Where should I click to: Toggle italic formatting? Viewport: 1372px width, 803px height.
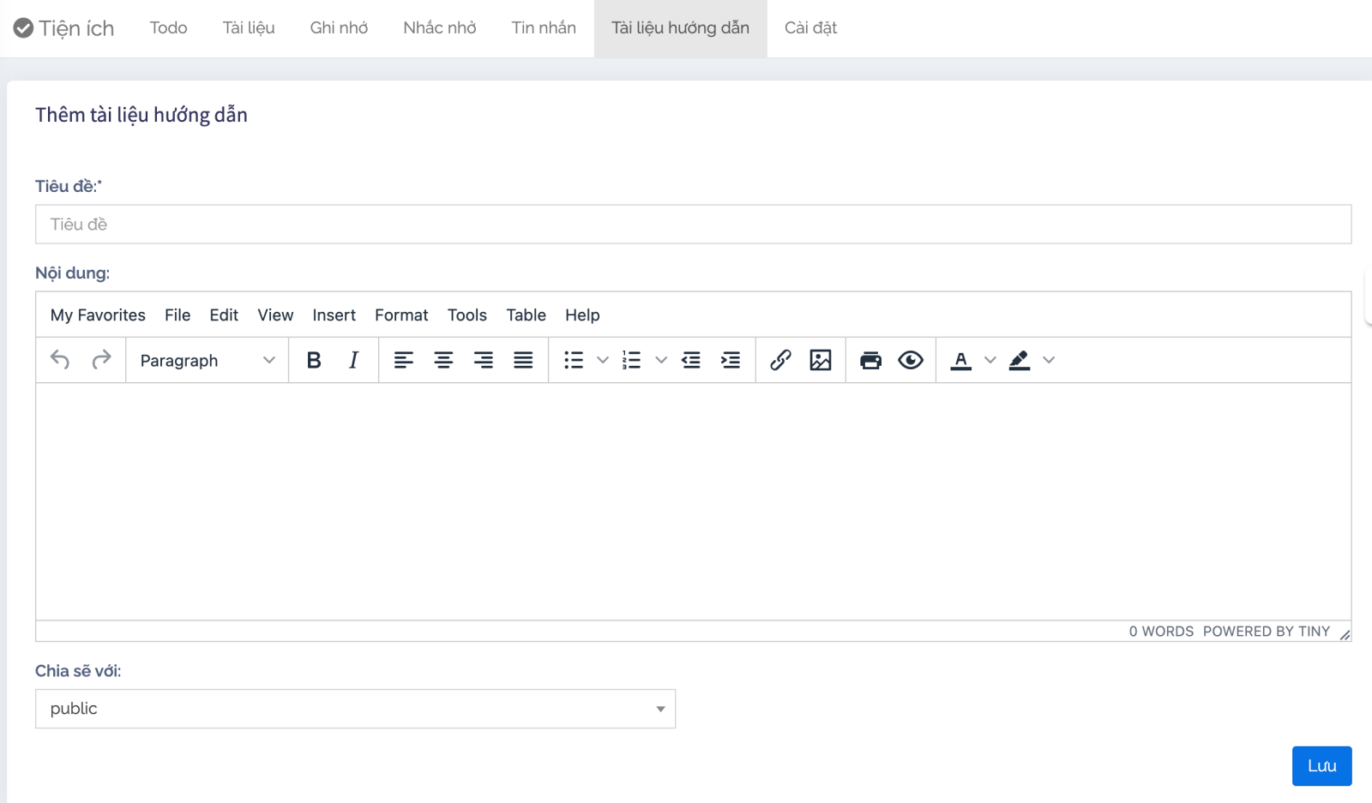click(x=353, y=360)
